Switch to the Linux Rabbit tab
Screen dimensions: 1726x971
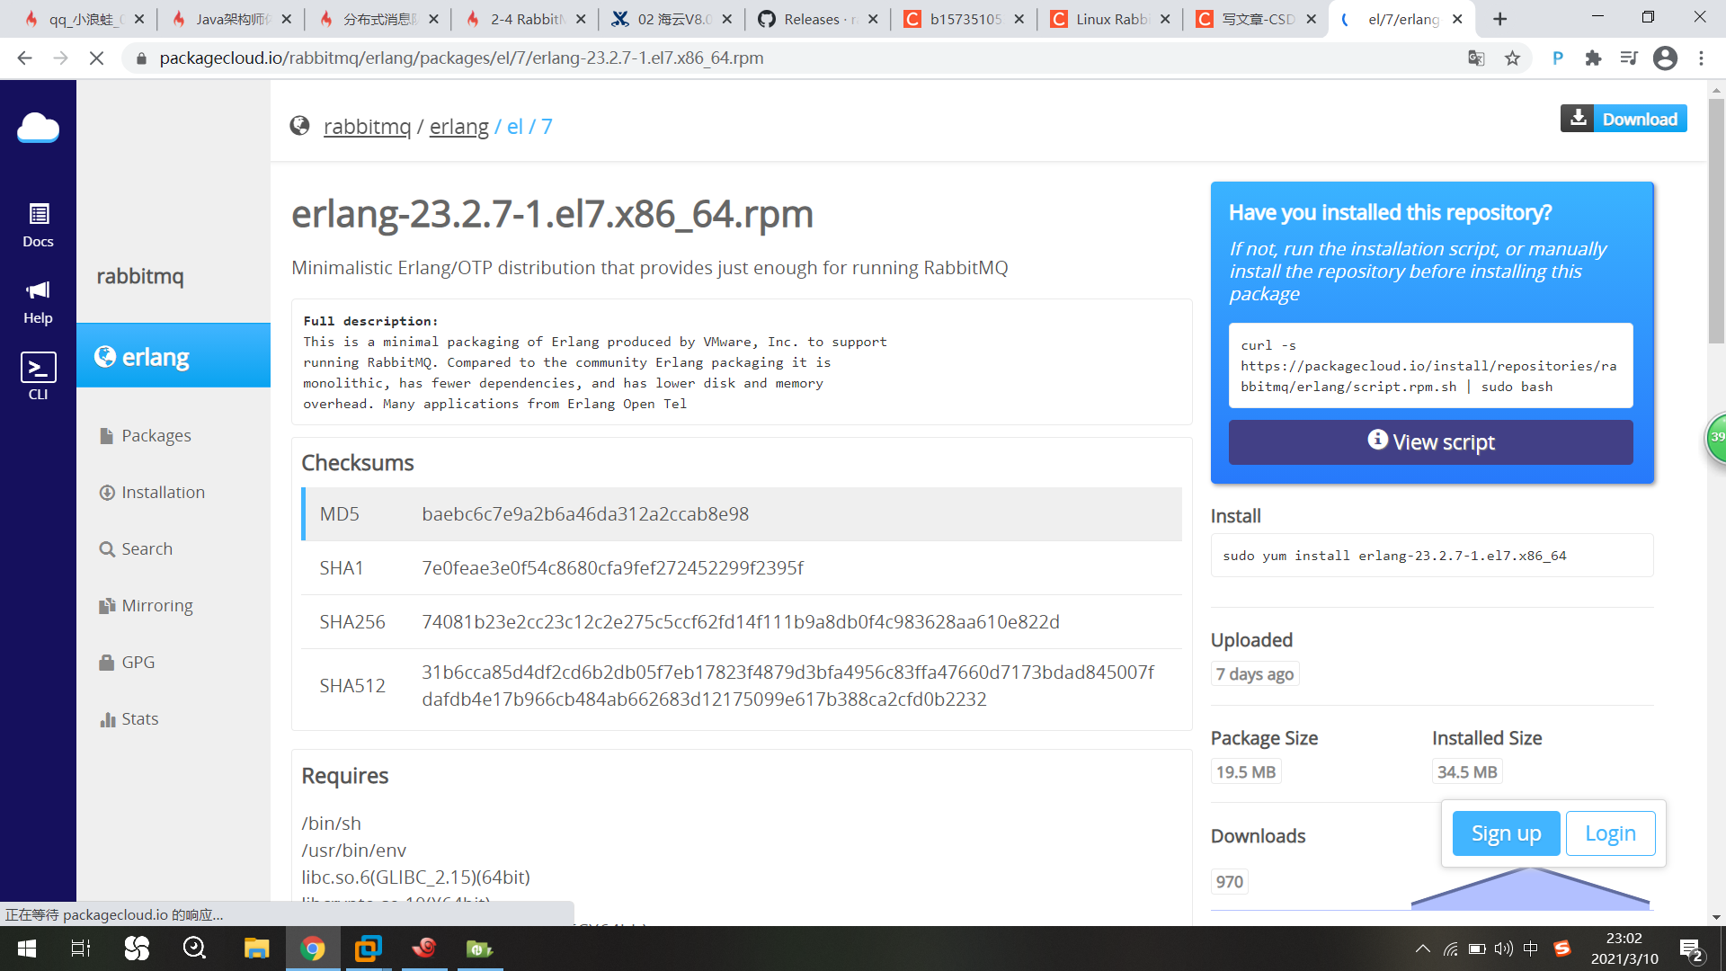coord(1112,19)
